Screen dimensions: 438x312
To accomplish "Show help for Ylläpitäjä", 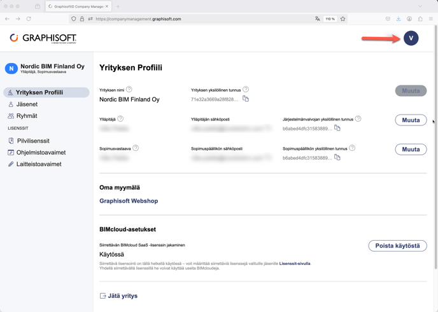I will click(120, 118).
